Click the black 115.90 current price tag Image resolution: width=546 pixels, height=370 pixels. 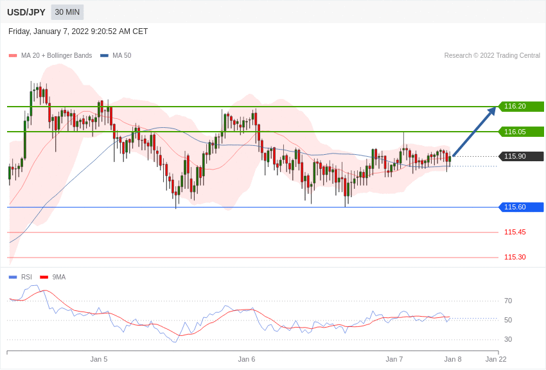tap(521, 156)
